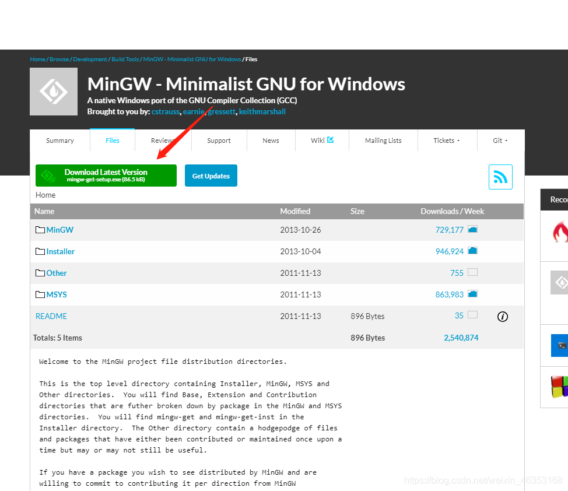Click the 35 downloads count for README

[x=459, y=315]
